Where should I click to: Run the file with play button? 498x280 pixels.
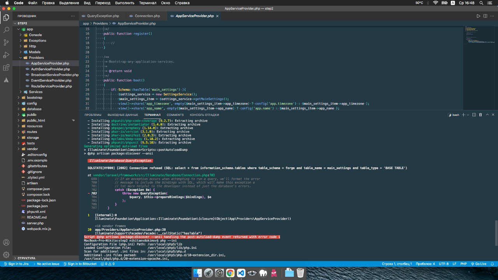tap(479, 16)
